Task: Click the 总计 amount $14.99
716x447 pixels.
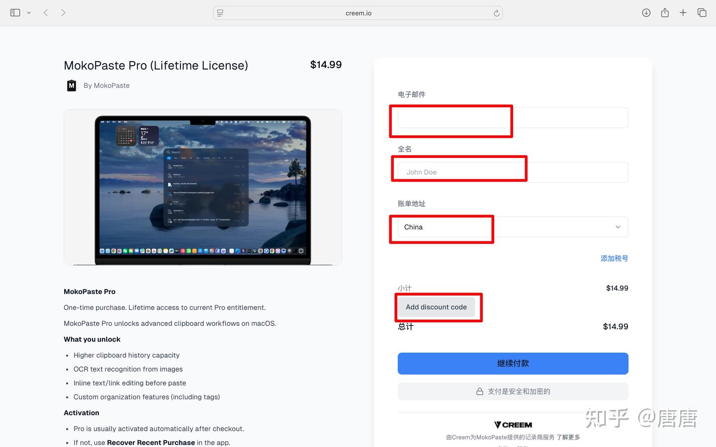Action: click(x=616, y=326)
